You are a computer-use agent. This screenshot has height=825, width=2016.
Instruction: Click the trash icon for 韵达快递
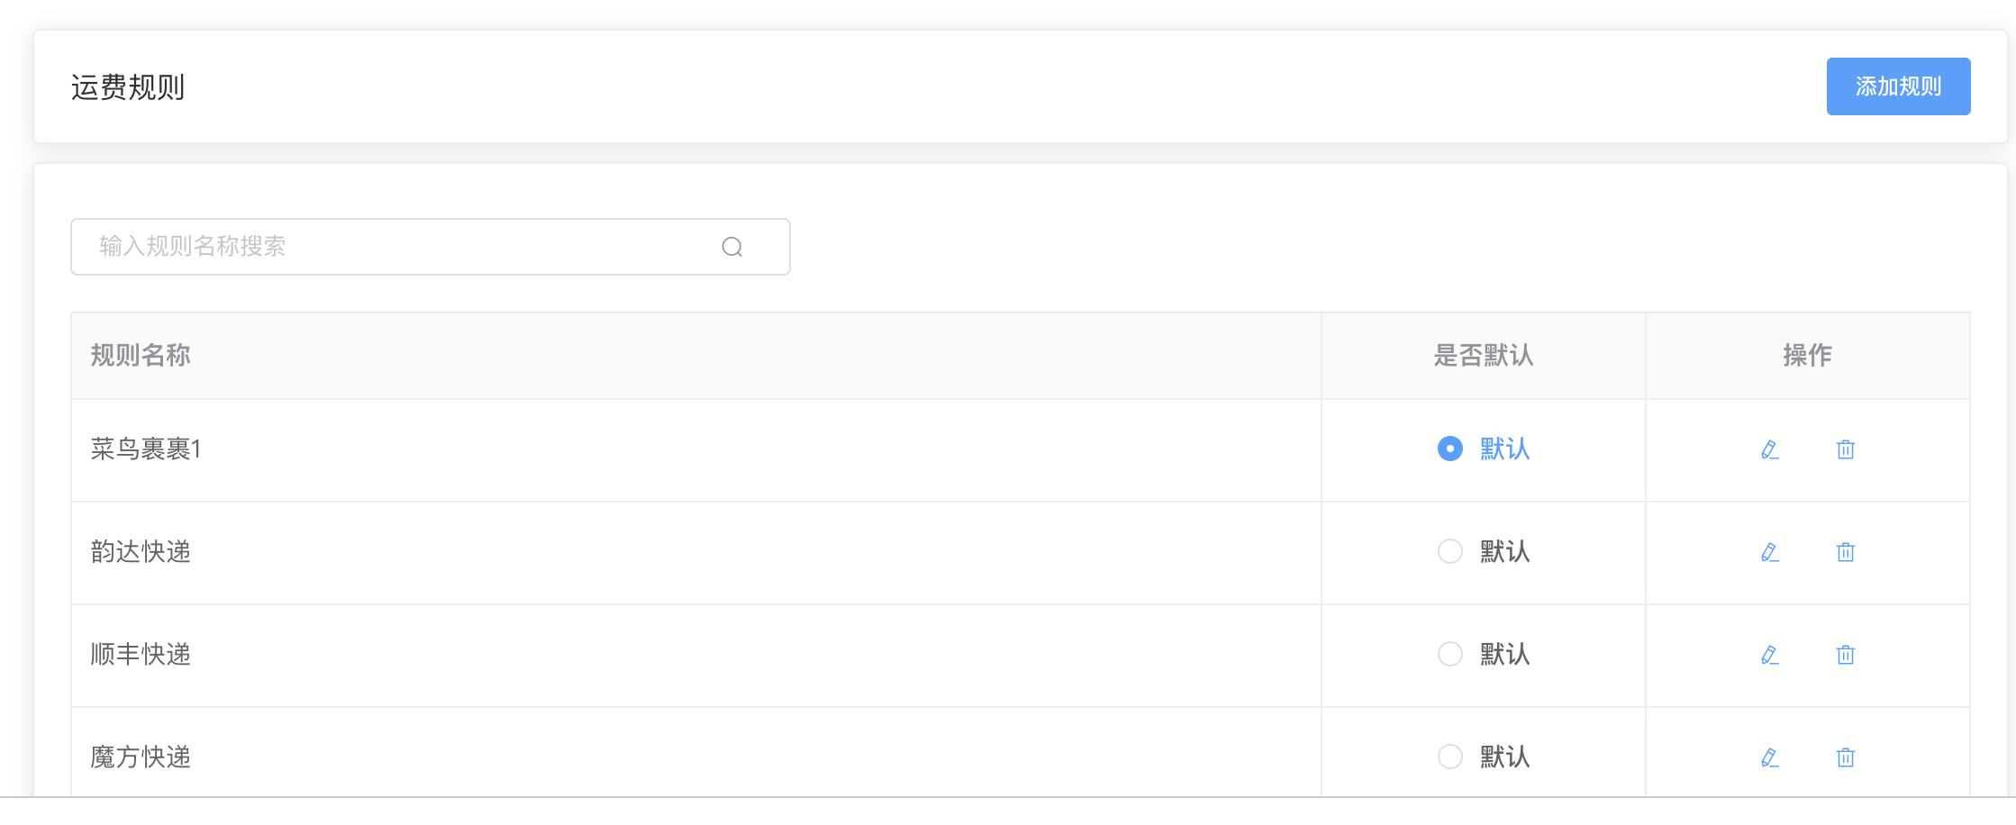click(1844, 551)
